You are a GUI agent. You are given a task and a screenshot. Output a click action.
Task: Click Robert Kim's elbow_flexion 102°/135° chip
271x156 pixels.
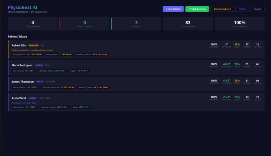coord(27,54)
